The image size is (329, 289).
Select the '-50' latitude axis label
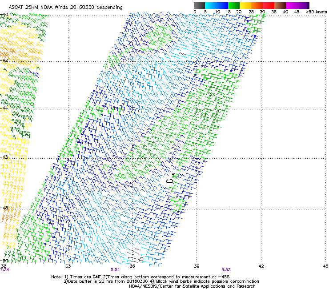pos(4,261)
